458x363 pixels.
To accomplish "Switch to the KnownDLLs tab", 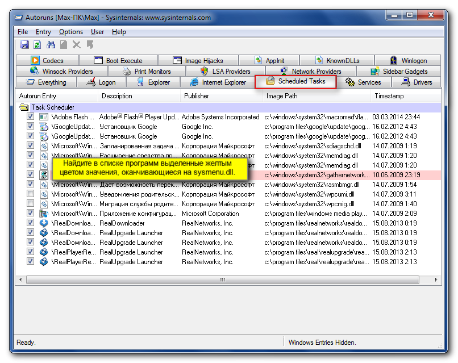I will (337, 60).
